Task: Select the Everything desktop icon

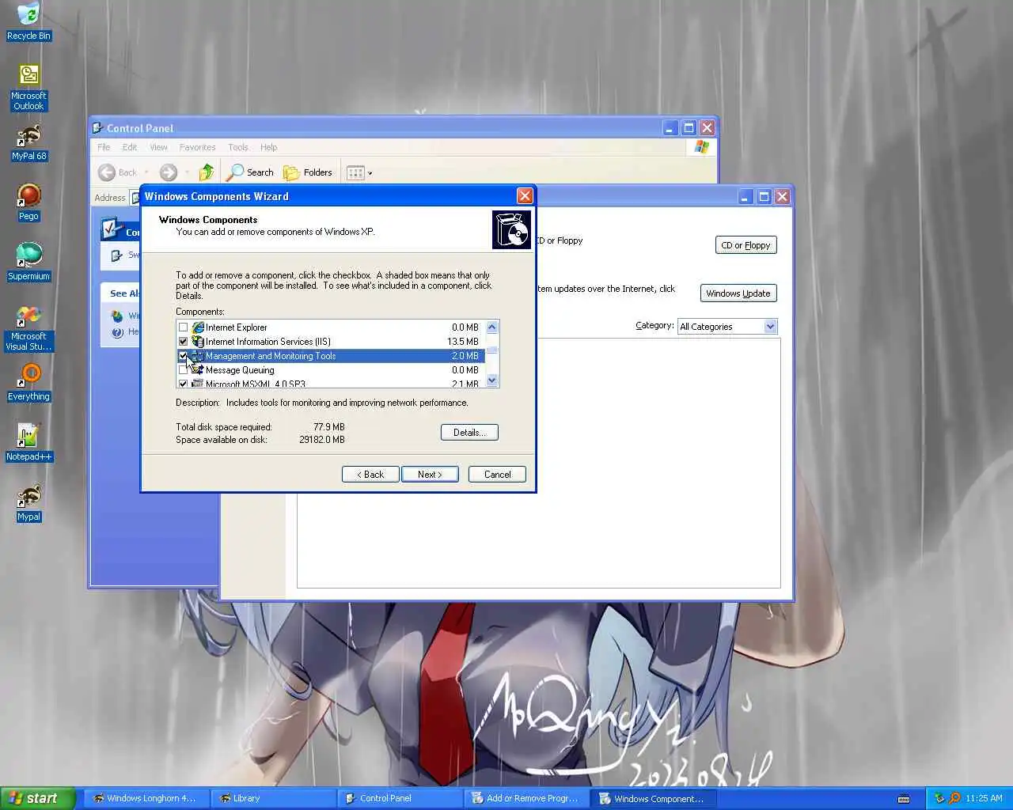Action: coord(28,383)
